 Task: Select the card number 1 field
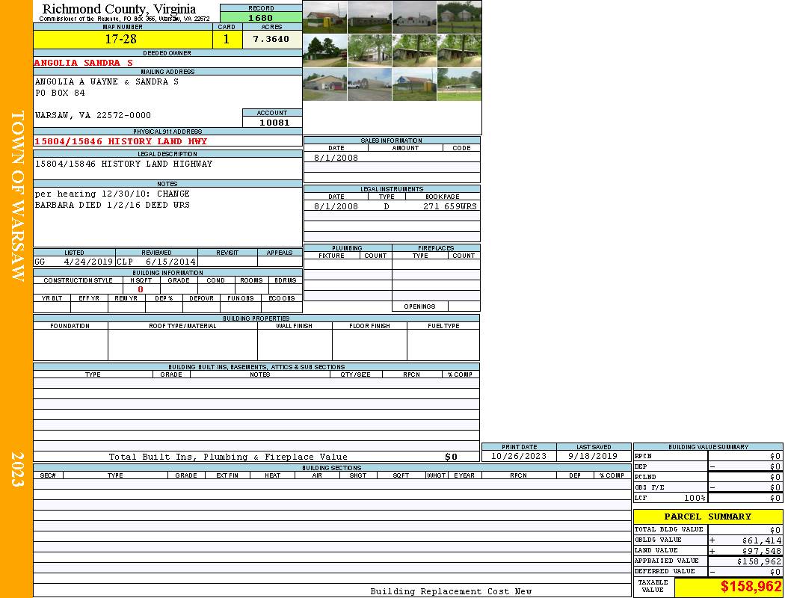click(x=227, y=39)
